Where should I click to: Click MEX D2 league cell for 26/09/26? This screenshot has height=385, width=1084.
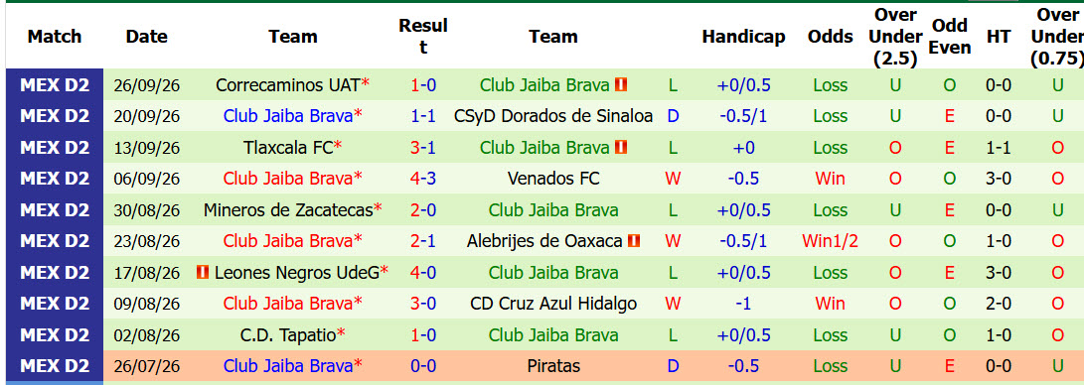tap(55, 85)
